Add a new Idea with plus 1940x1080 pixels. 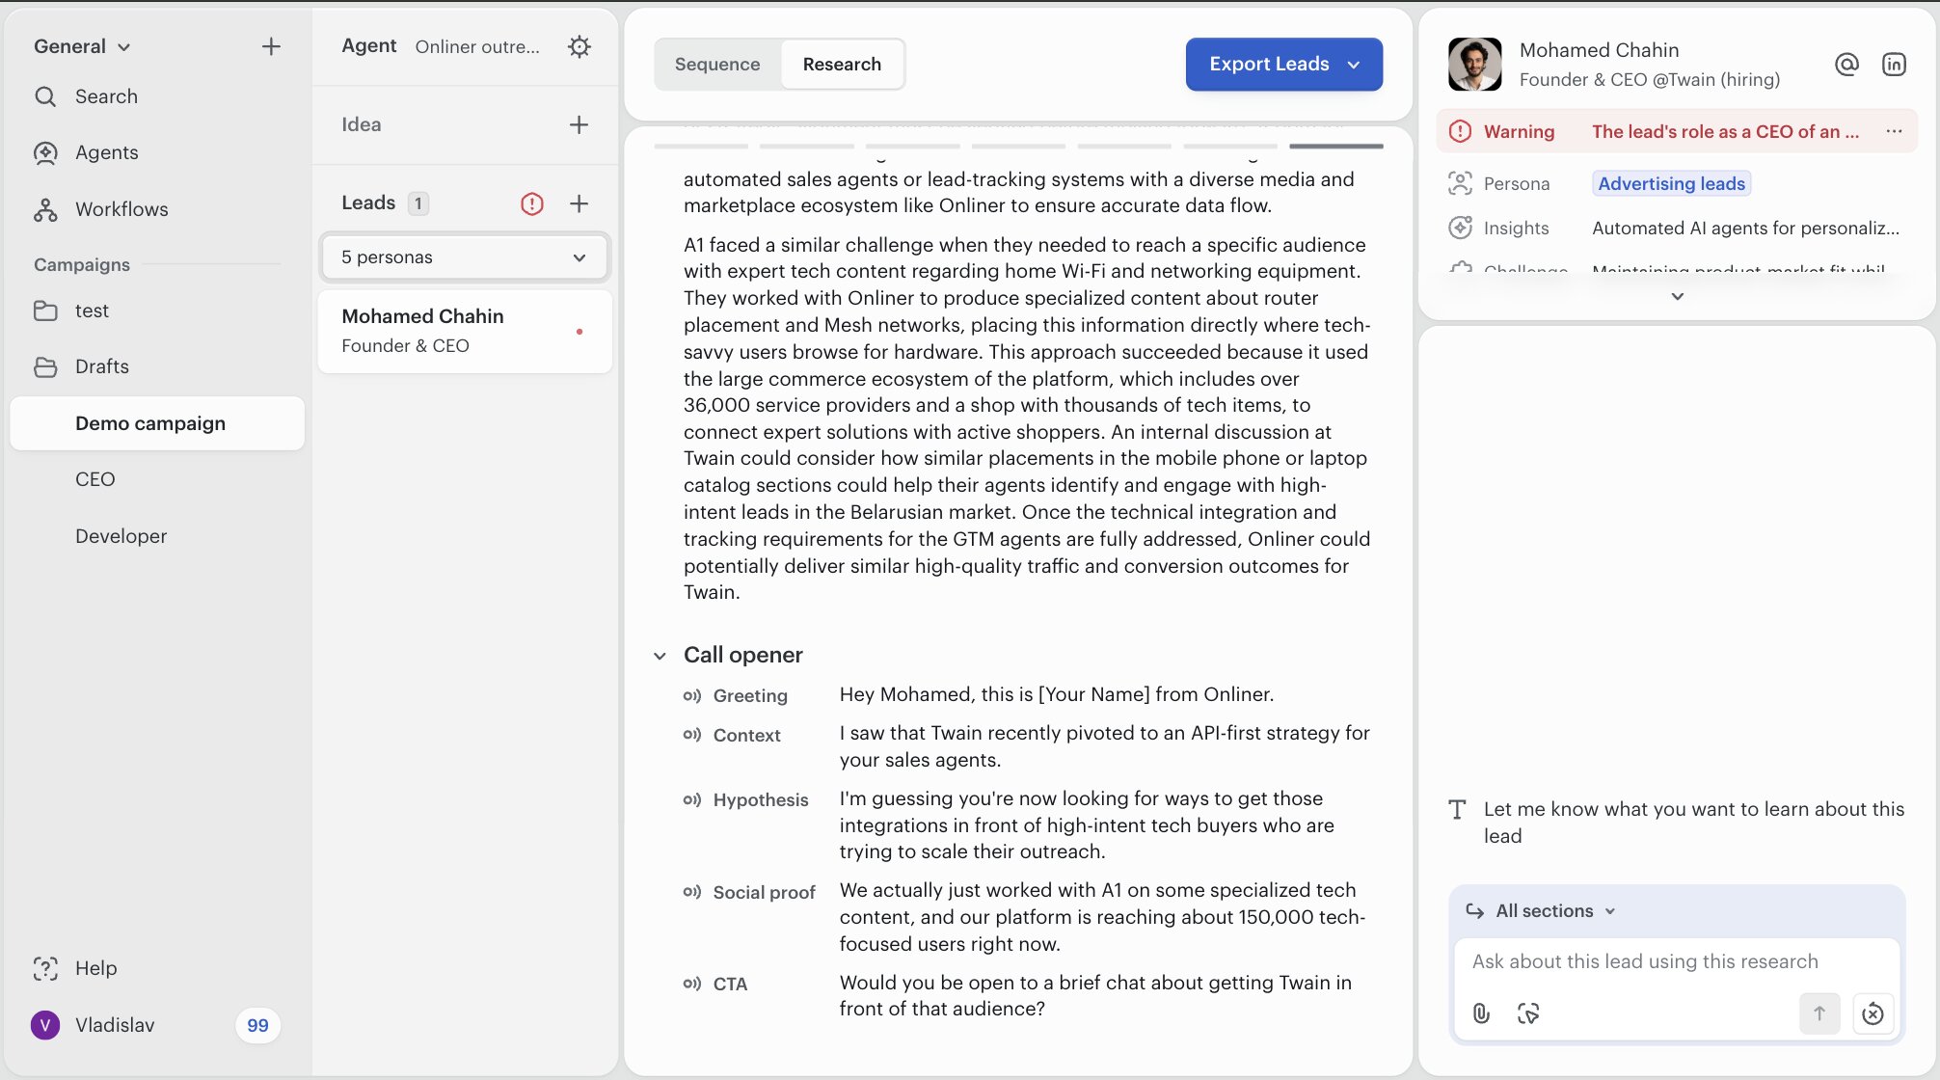click(x=579, y=124)
